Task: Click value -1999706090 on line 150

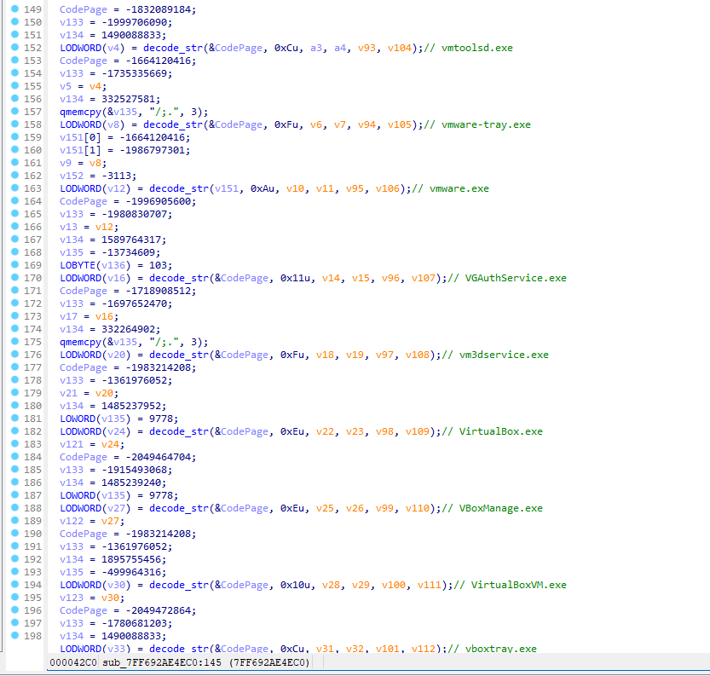Action: coord(135,22)
